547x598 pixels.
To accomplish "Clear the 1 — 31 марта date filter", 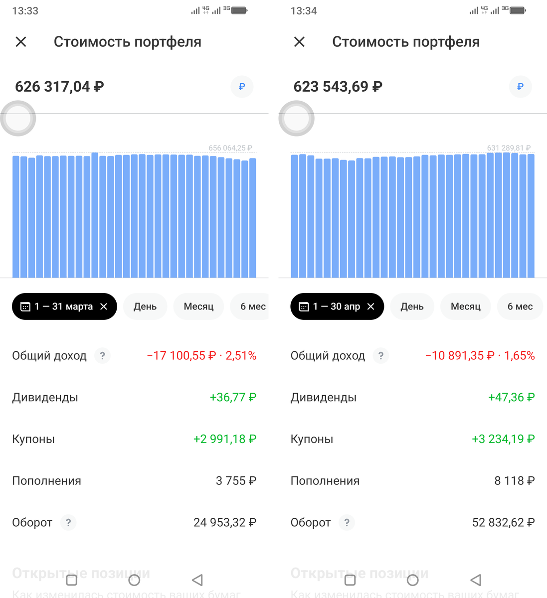I will tap(104, 306).
